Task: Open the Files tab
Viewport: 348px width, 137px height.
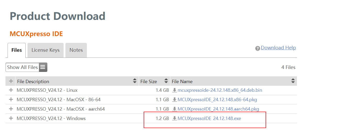Action: tap(17, 50)
